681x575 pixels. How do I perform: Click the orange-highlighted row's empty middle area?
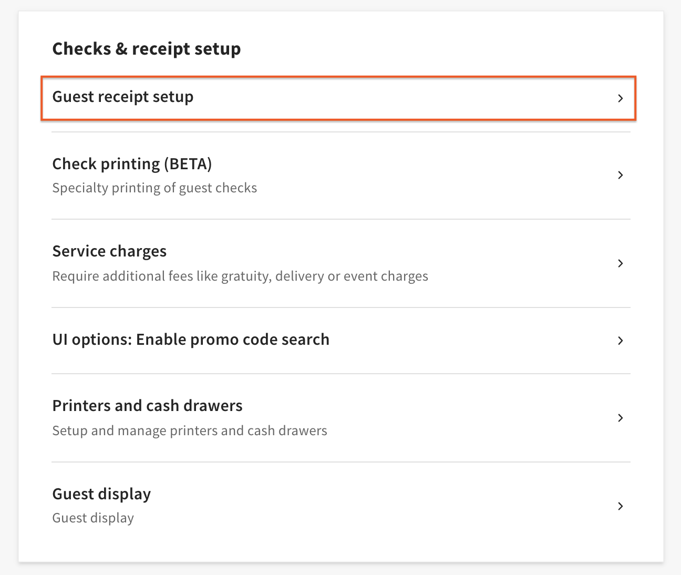point(399,98)
